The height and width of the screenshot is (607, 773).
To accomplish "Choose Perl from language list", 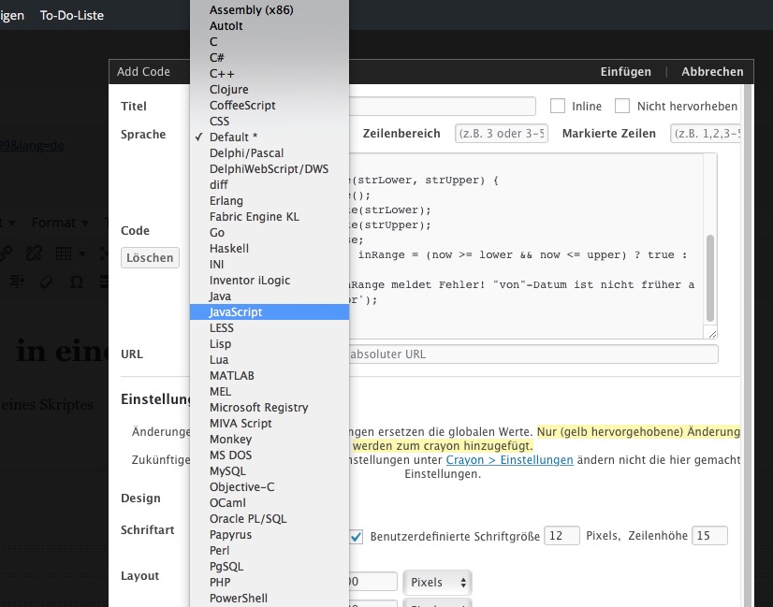I will tap(270, 550).
